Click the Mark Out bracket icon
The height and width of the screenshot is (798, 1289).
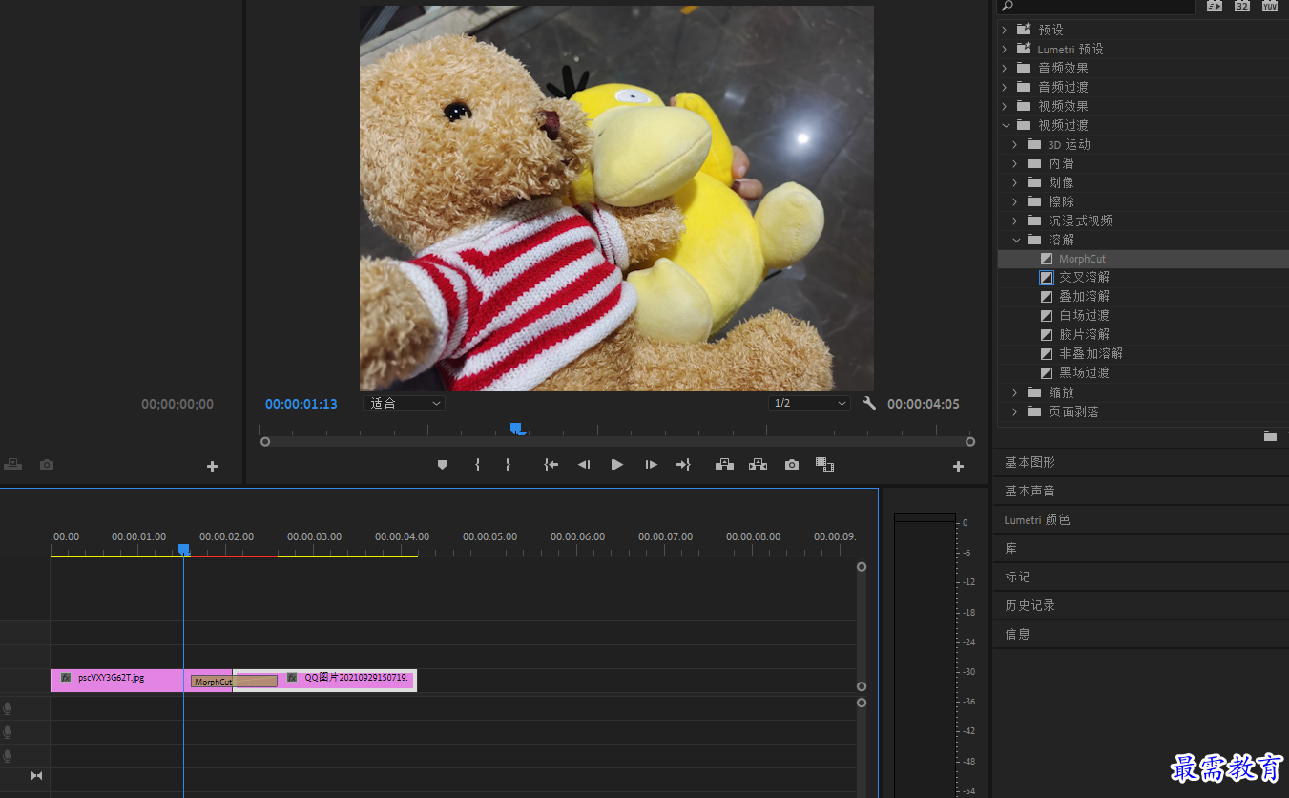(x=508, y=465)
